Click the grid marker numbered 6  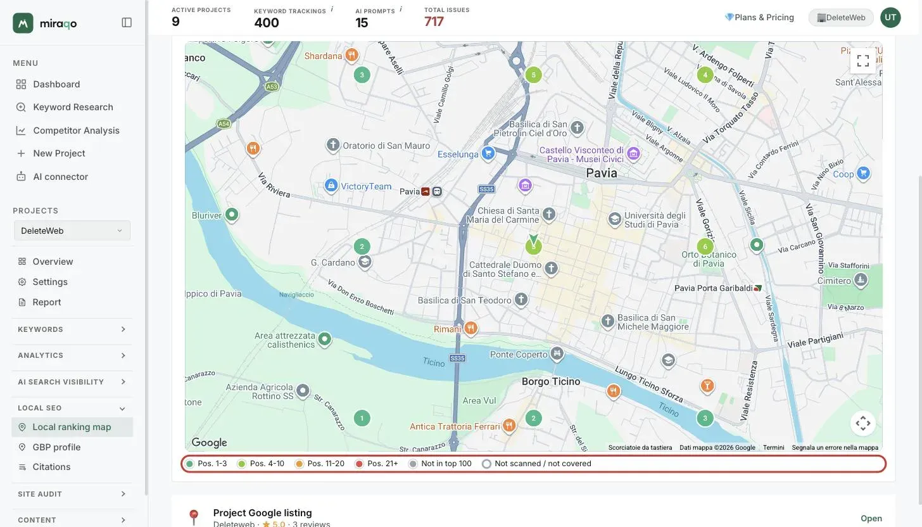coord(705,246)
